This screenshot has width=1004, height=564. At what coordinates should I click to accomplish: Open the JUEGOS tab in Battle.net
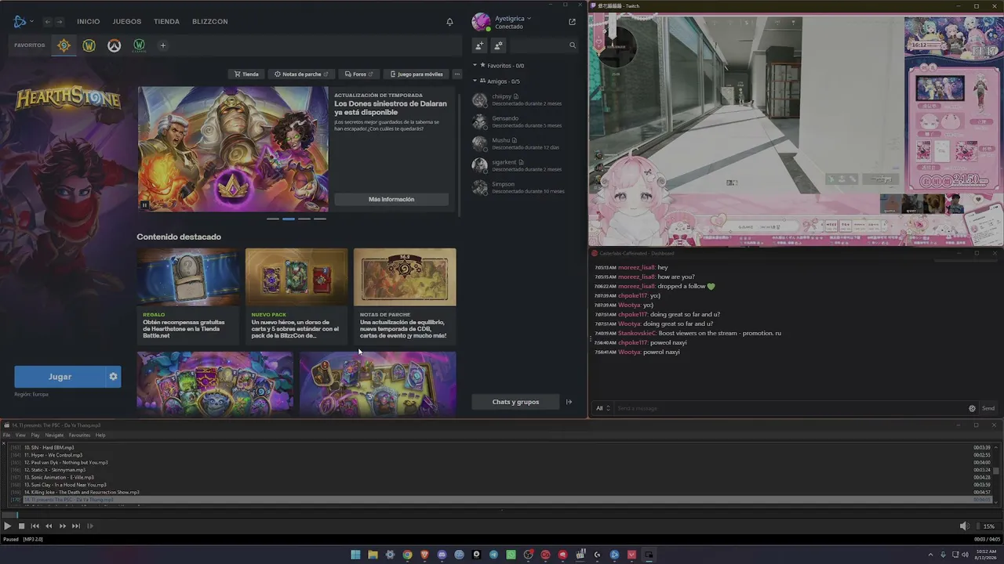pyautogui.click(x=127, y=21)
